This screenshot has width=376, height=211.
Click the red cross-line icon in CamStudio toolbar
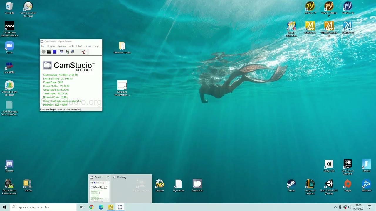click(x=83, y=52)
